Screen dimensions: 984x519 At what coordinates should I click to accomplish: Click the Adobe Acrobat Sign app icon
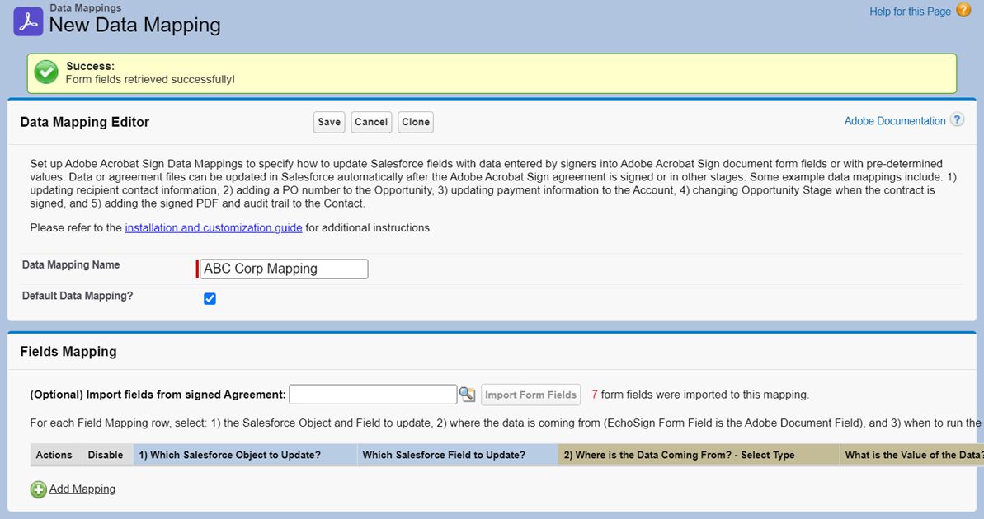[x=28, y=21]
